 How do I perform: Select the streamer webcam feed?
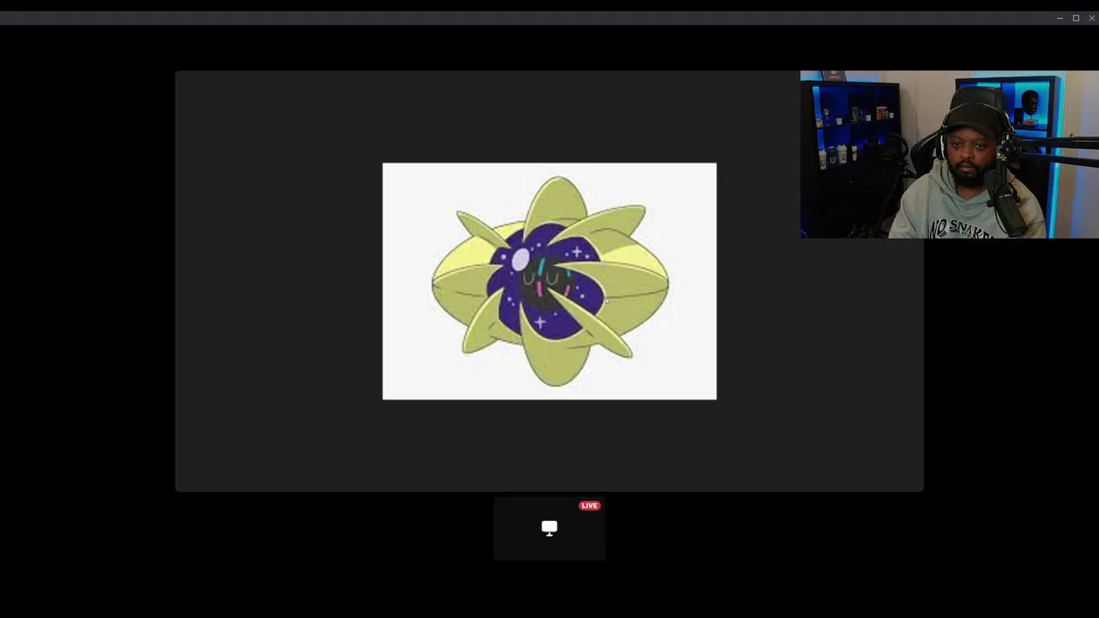[950, 154]
